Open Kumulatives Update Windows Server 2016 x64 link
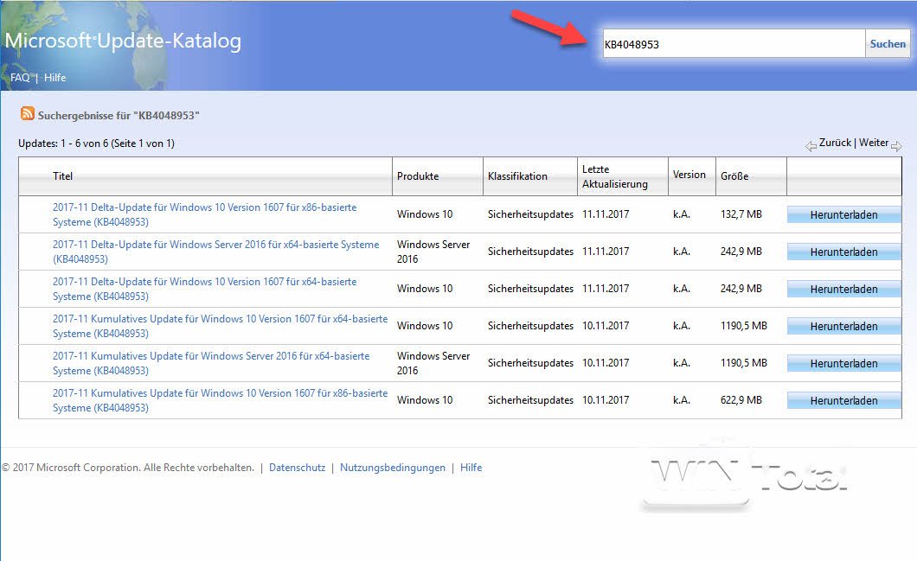 pos(211,363)
